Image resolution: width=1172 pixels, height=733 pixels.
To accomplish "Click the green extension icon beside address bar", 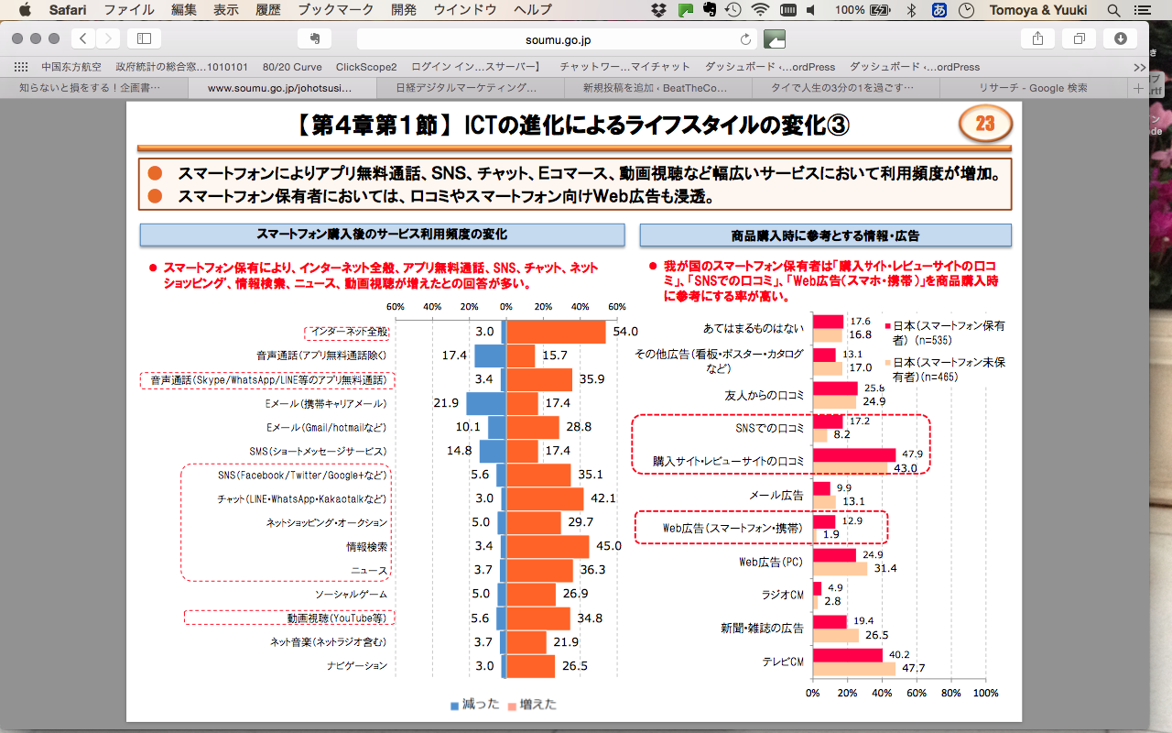I will point(775,38).
